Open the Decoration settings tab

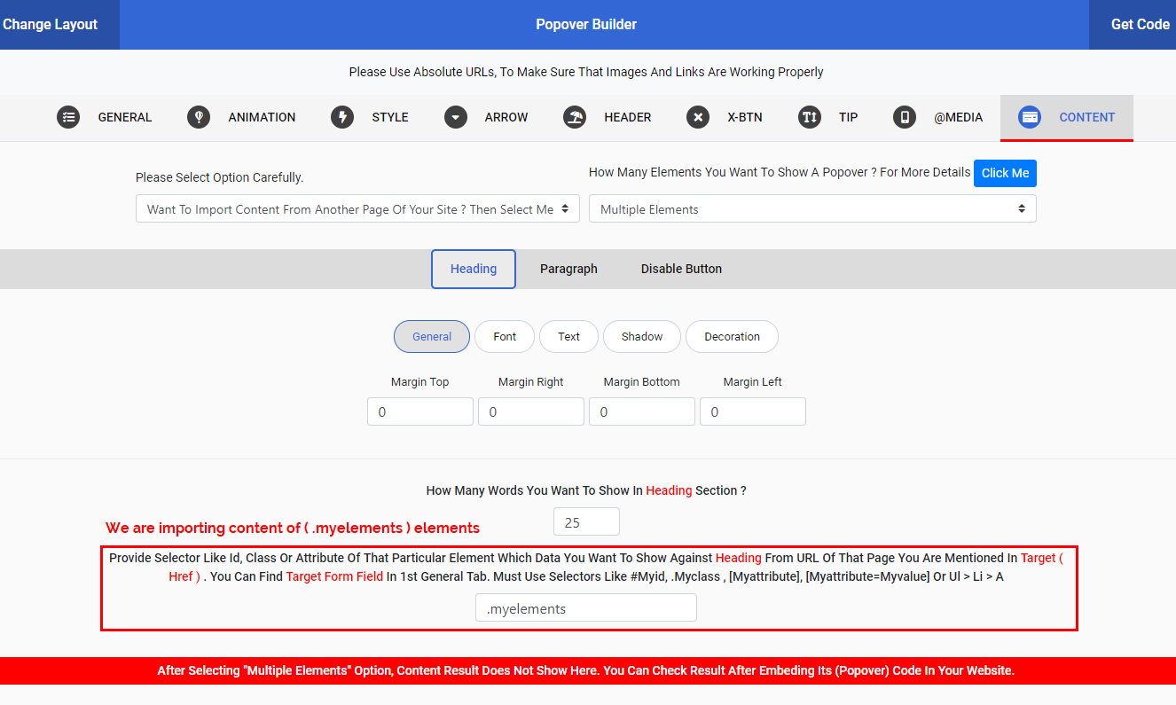pos(732,336)
